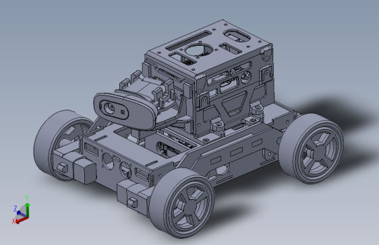Select the blue Z axis of the triad

click(22, 213)
